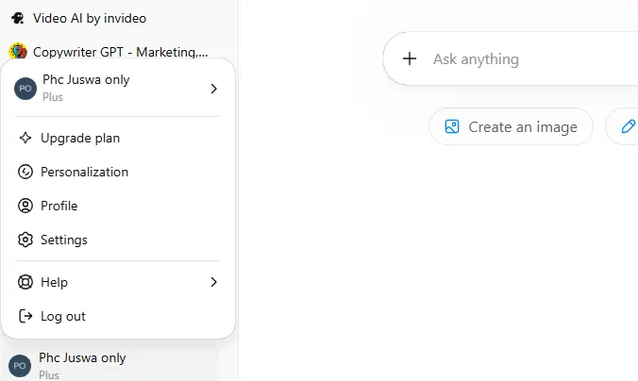Click the plus attach icon in prompt box
The image size is (638, 381).
(x=410, y=59)
